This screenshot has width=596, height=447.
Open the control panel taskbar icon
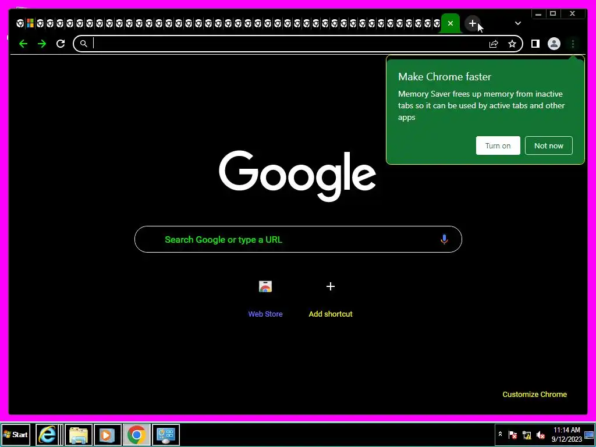click(x=166, y=434)
